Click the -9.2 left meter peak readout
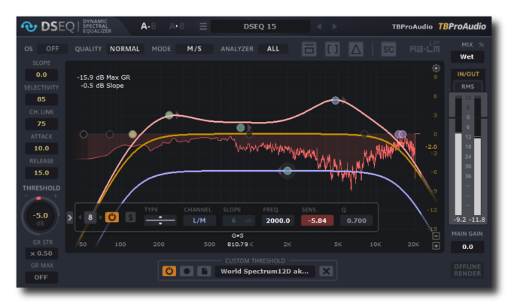 click(x=460, y=220)
